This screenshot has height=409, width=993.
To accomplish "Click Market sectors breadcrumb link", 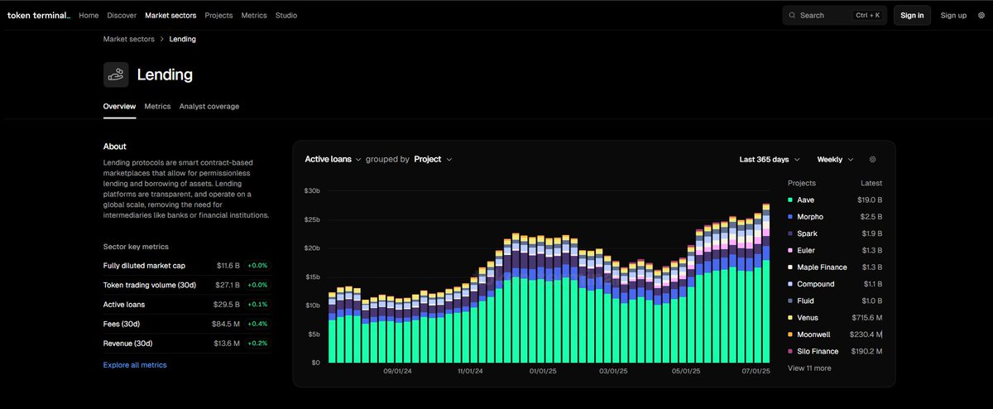I will click(129, 39).
